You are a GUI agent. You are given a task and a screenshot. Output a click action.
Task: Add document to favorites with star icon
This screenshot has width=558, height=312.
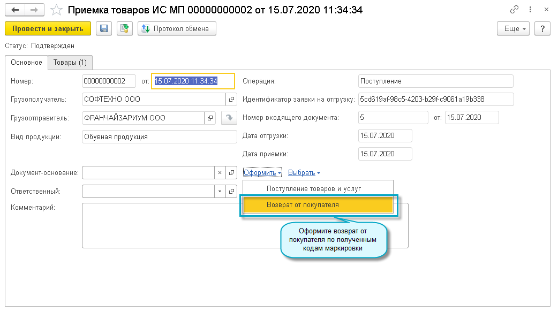56,10
